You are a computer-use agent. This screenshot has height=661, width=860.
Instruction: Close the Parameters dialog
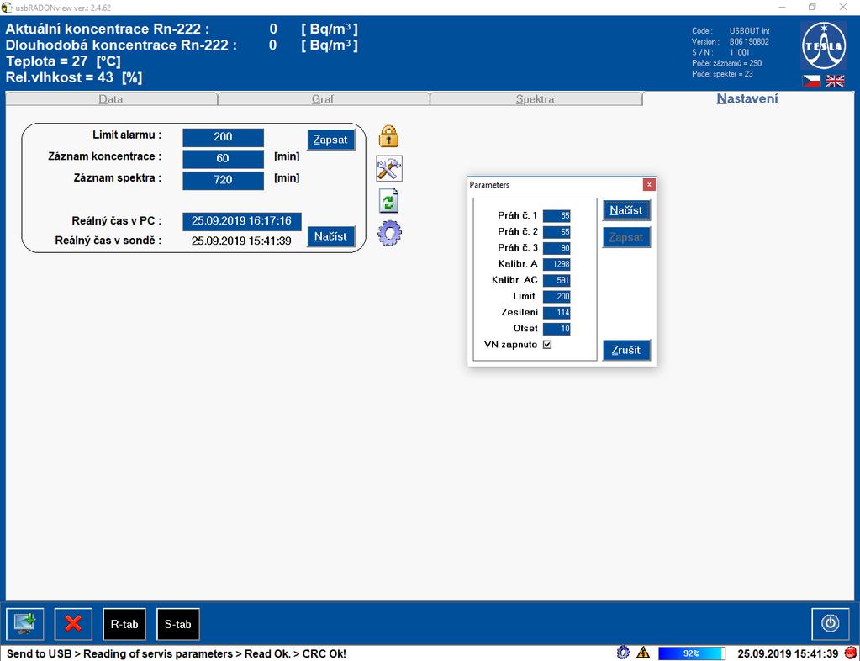pyautogui.click(x=649, y=184)
